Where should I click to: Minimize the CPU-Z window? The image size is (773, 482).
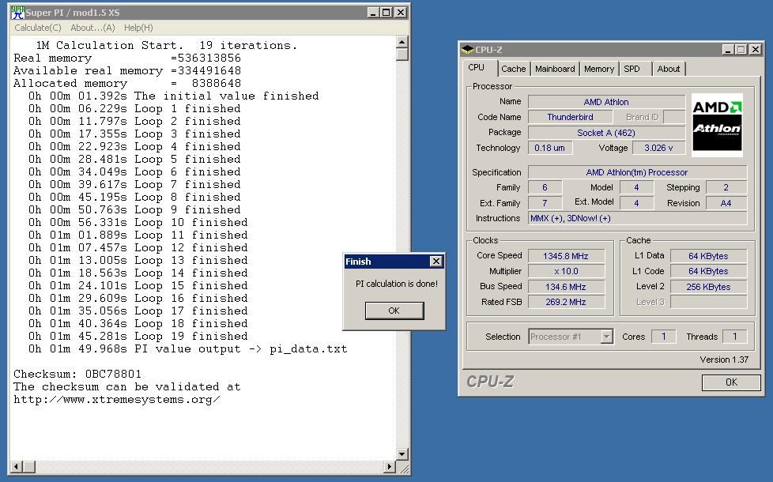pos(728,49)
